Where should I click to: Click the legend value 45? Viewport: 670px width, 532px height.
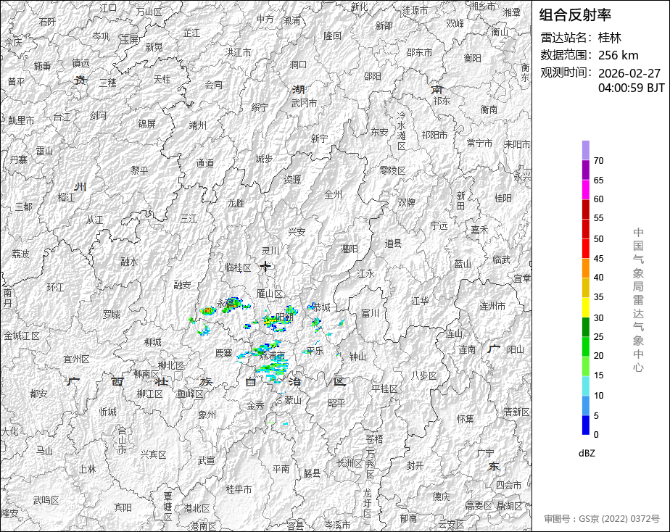point(599,259)
